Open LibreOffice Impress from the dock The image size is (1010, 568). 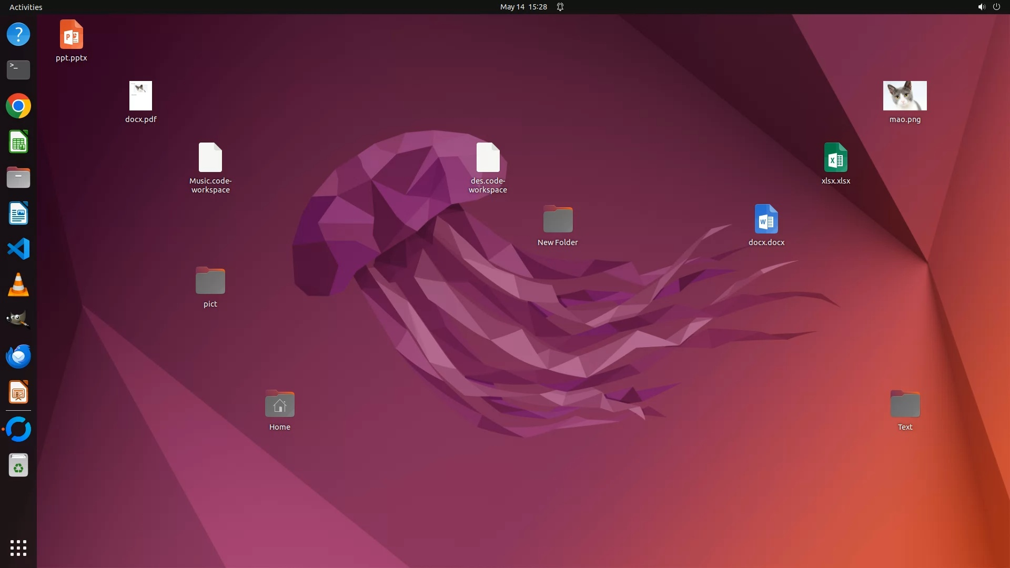click(18, 392)
